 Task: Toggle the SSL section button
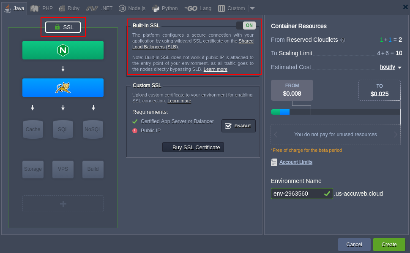[63, 27]
